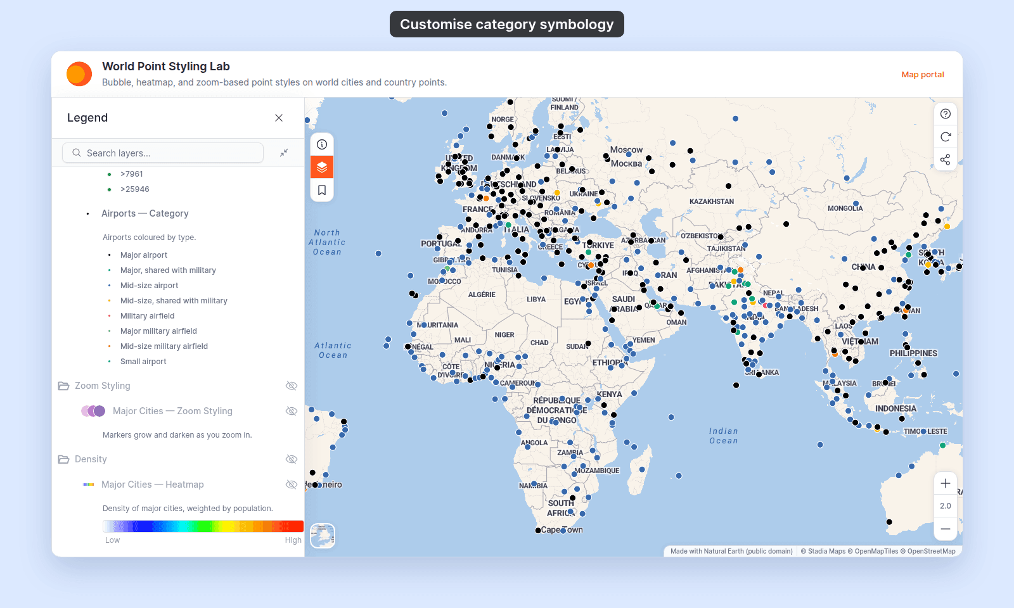Click 'Major airport' legend entry
The height and width of the screenshot is (608, 1014).
[x=144, y=255]
